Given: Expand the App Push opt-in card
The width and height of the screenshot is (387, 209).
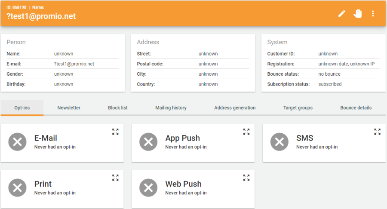Looking at the screenshot, I should 246,132.
